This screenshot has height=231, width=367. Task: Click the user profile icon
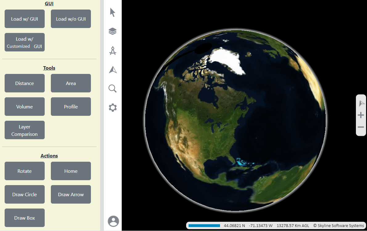(113, 221)
